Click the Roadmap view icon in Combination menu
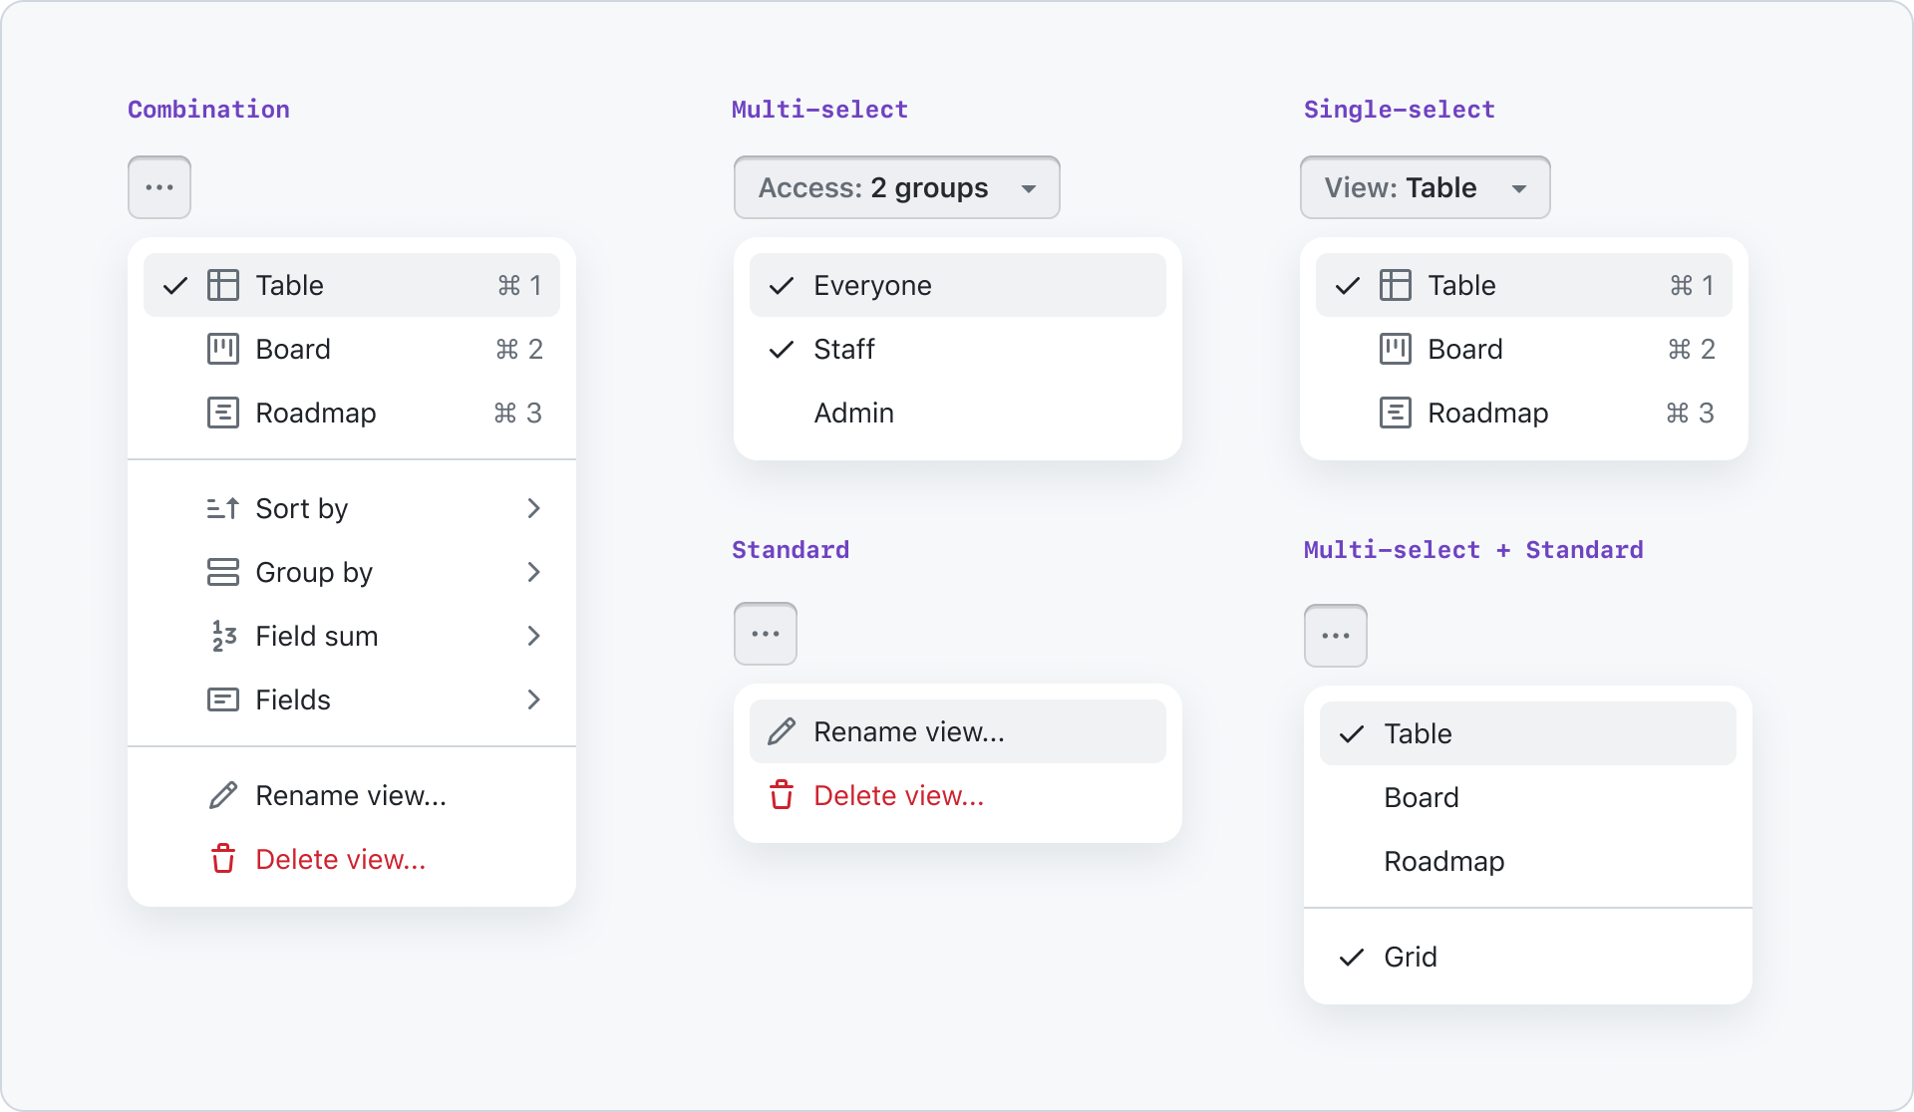The width and height of the screenshot is (1914, 1112). point(219,412)
